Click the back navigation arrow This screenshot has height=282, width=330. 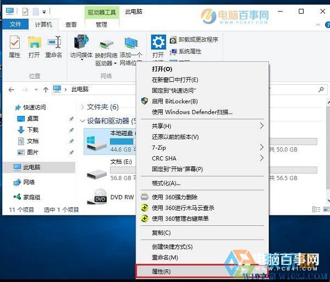[12, 90]
